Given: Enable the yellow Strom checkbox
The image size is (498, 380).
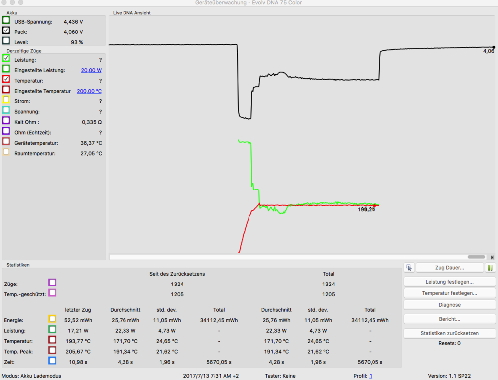Looking at the screenshot, I should click(x=6, y=100).
